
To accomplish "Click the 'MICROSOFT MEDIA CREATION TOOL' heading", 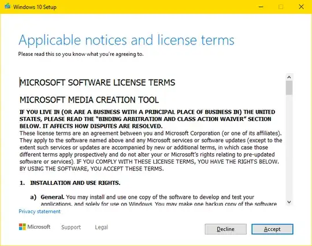I will [89, 100].
